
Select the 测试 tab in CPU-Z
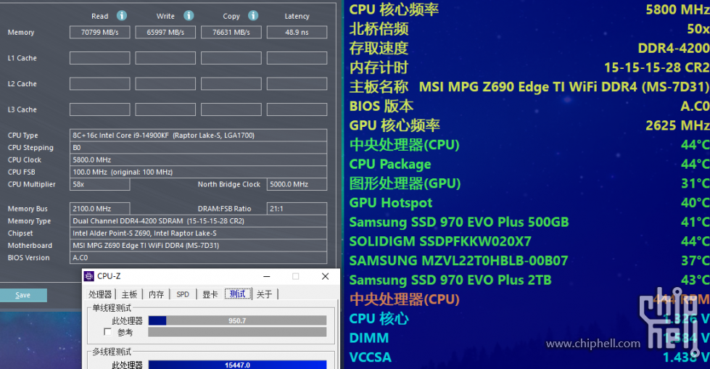coord(238,294)
